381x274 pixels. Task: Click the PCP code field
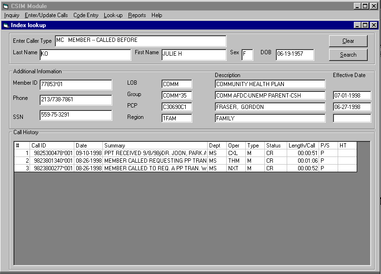[177, 107]
